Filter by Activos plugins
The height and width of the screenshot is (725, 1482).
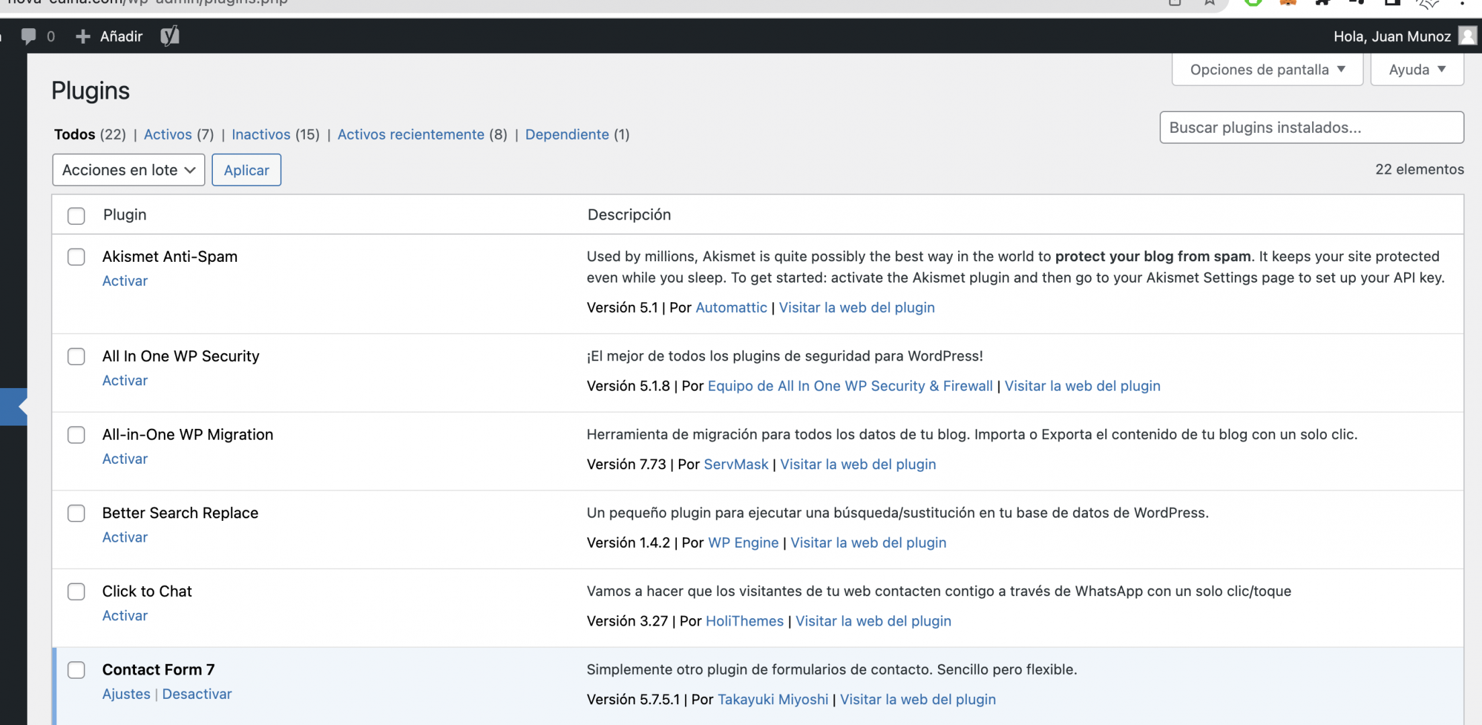pyautogui.click(x=168, y=134)
